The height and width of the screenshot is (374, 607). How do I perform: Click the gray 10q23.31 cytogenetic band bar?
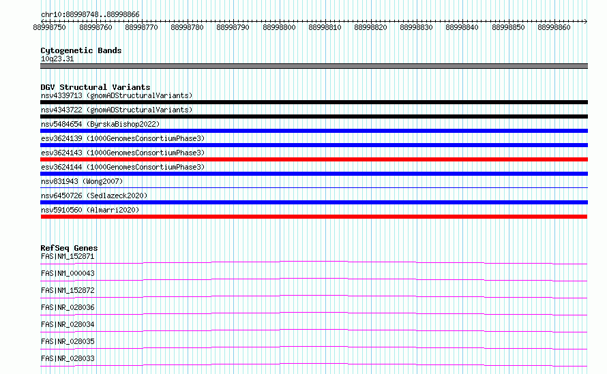314,66
